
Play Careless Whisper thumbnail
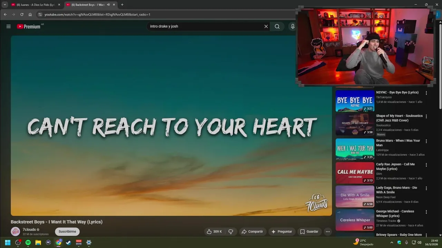point(355,220)
